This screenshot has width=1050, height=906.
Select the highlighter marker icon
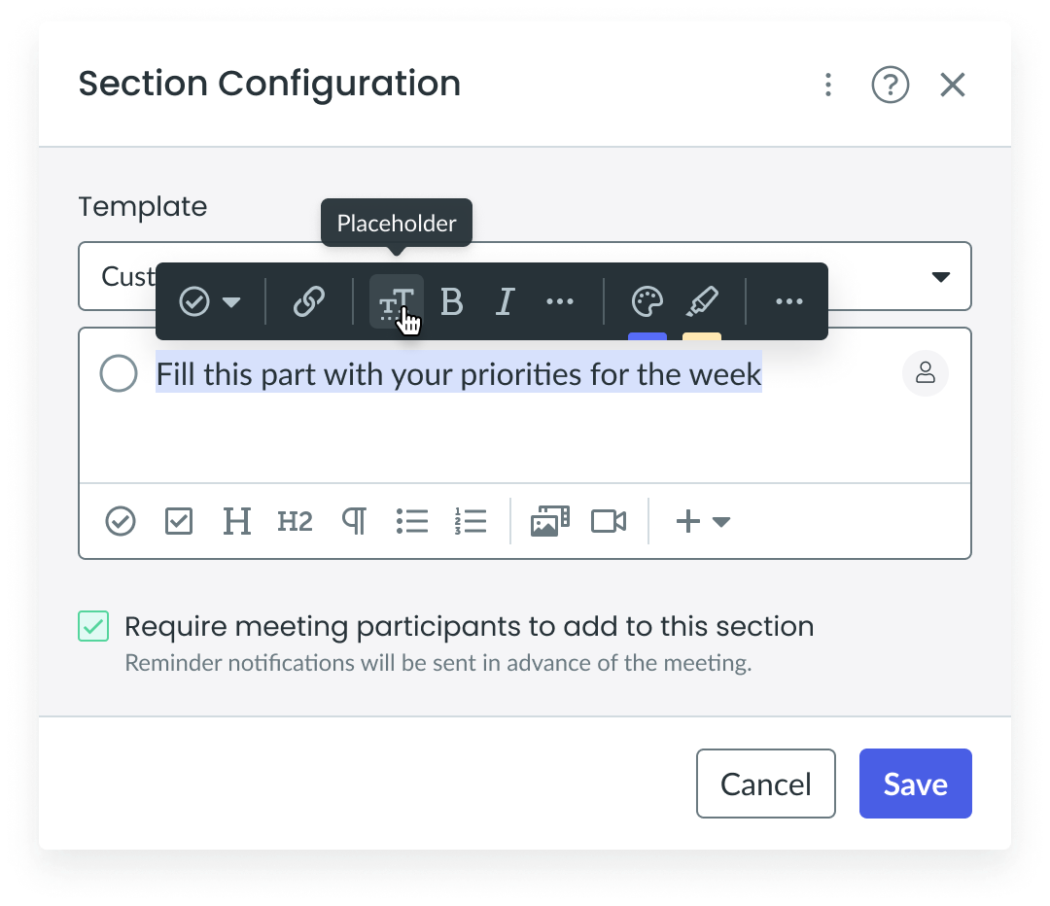702,302
